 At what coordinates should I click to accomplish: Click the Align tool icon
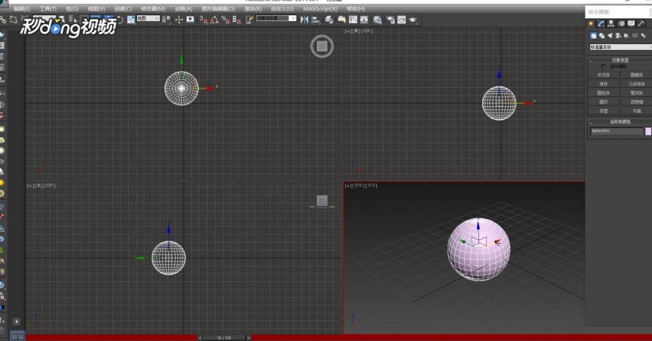tap(316, 20)
